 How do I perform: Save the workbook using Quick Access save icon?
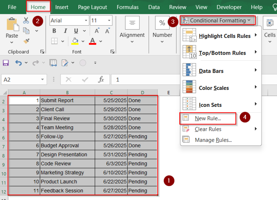(x=5, y=63)
